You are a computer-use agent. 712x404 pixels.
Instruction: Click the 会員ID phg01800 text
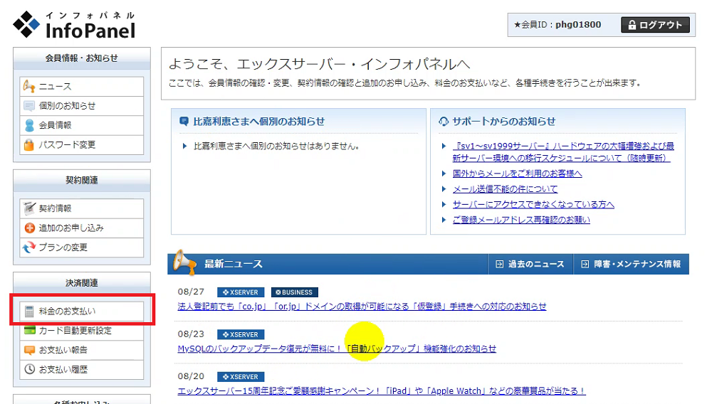tap(557, 25)
